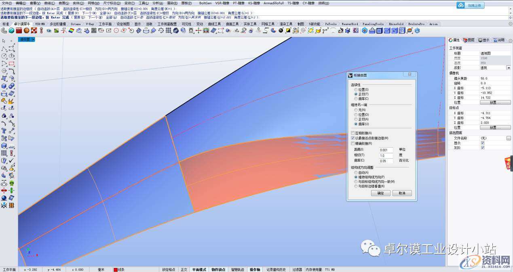The width and height of the screenshot is (513, 272).
Task: Open the 投影 projection dropdown
Action: tap(508, 68)
